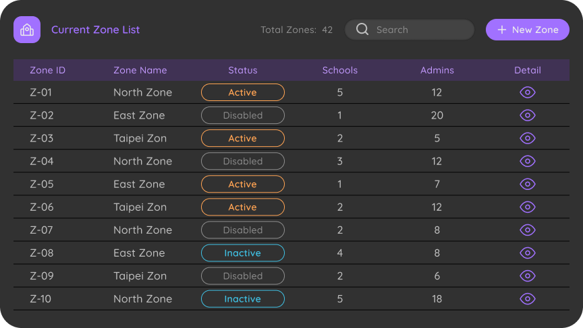Create a zone with New Zone button
Image resolution: width=583 pixels, height=328 pixels.
coord(527,30)
